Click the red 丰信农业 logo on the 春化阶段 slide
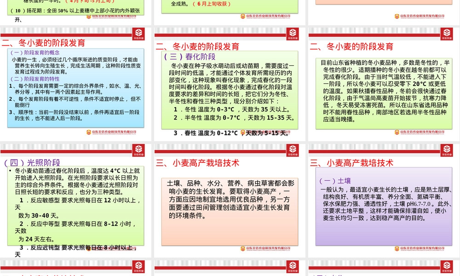 pos(293,34)
